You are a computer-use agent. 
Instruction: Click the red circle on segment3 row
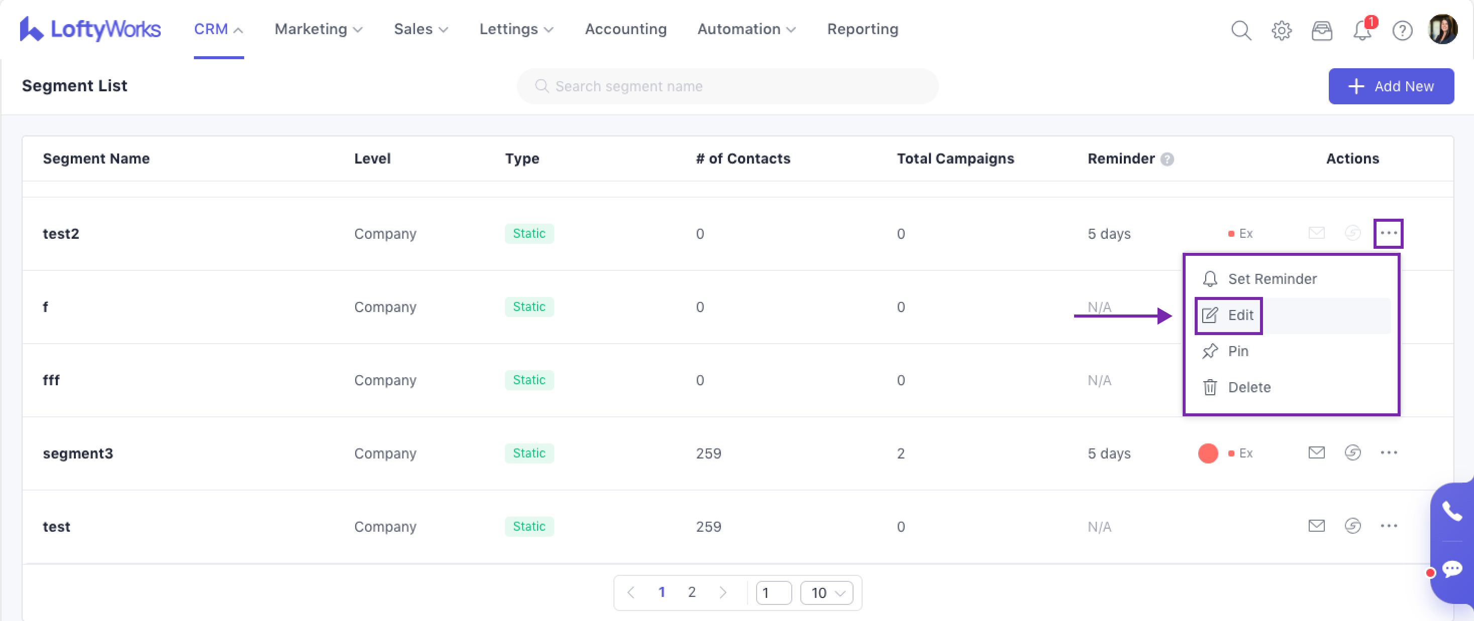[x=1207, y=453]
